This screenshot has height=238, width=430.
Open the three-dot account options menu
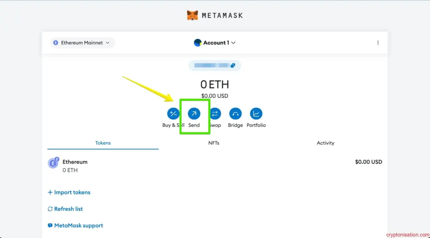(378, 43)
